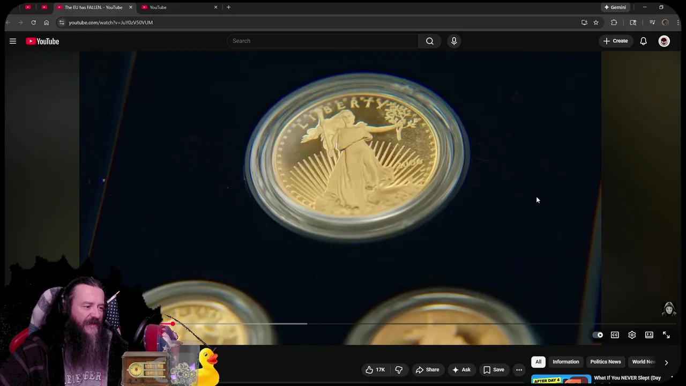686x386 pixels.
Task: Save the video to a playlist
Action: (494, 370)
